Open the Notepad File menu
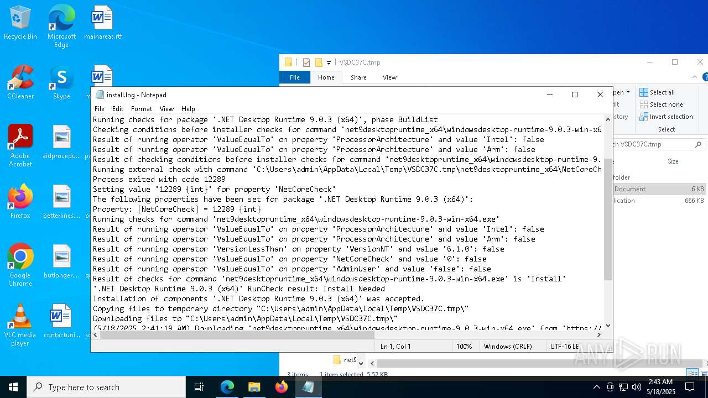The height and width of the screenshot is (398, 708). point(100,109)
